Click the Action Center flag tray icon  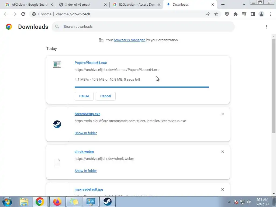click(x=236, y=202)
